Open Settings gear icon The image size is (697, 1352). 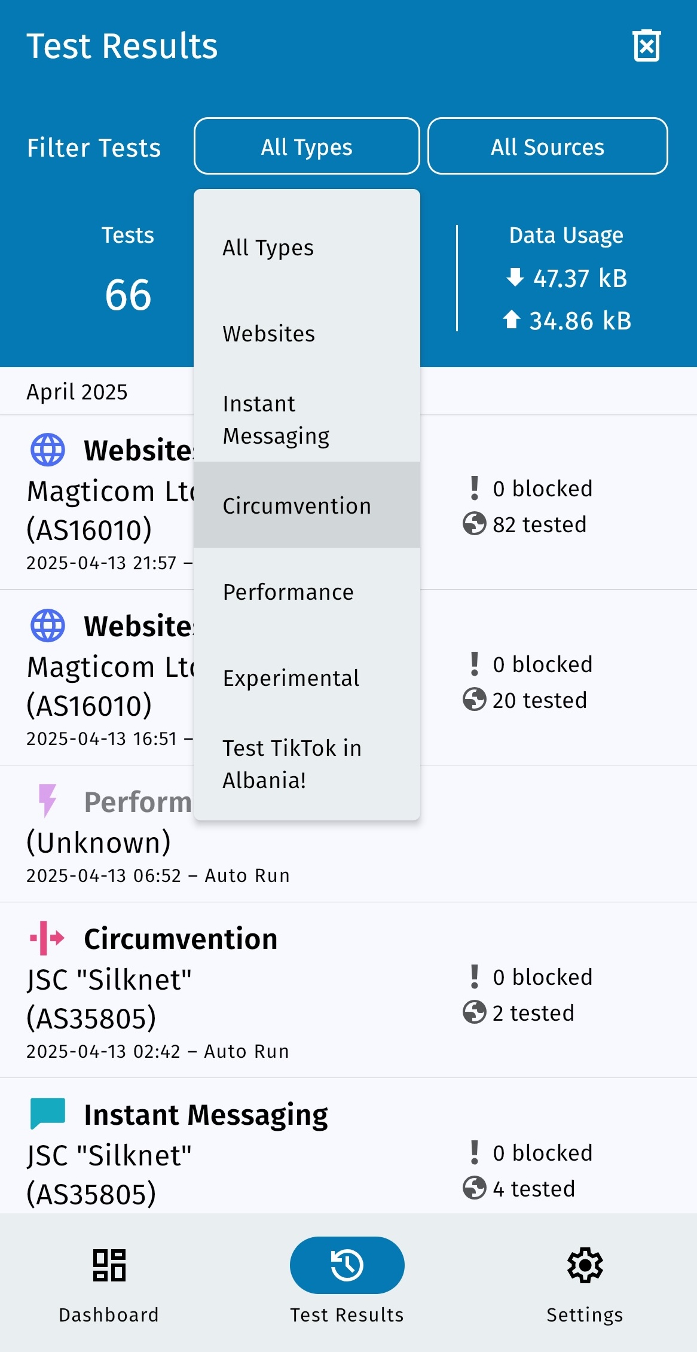pos(585,1265)
